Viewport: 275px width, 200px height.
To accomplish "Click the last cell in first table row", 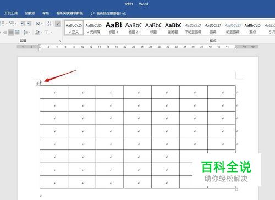I will pyautogui.click(x=222, y=92).
